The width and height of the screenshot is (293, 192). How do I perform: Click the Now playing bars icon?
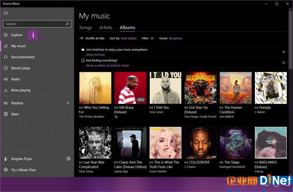pos(6,90)
